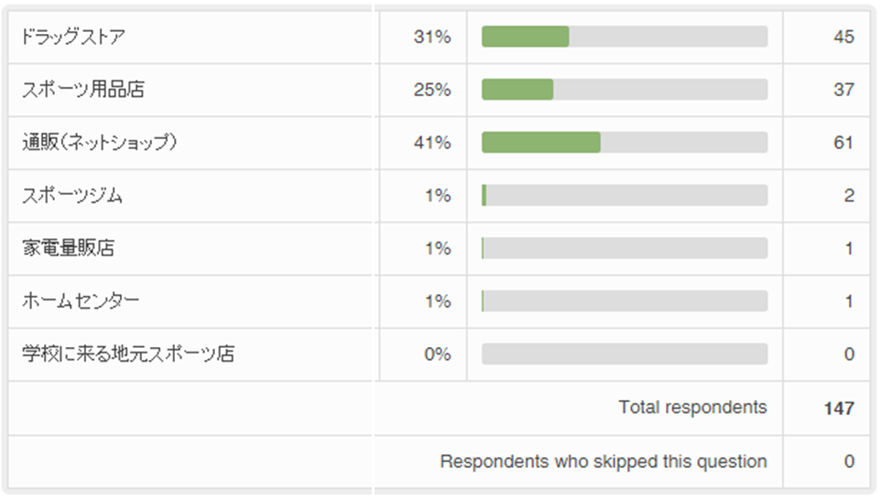Select the スポーツジム row label

click(72, 195)
